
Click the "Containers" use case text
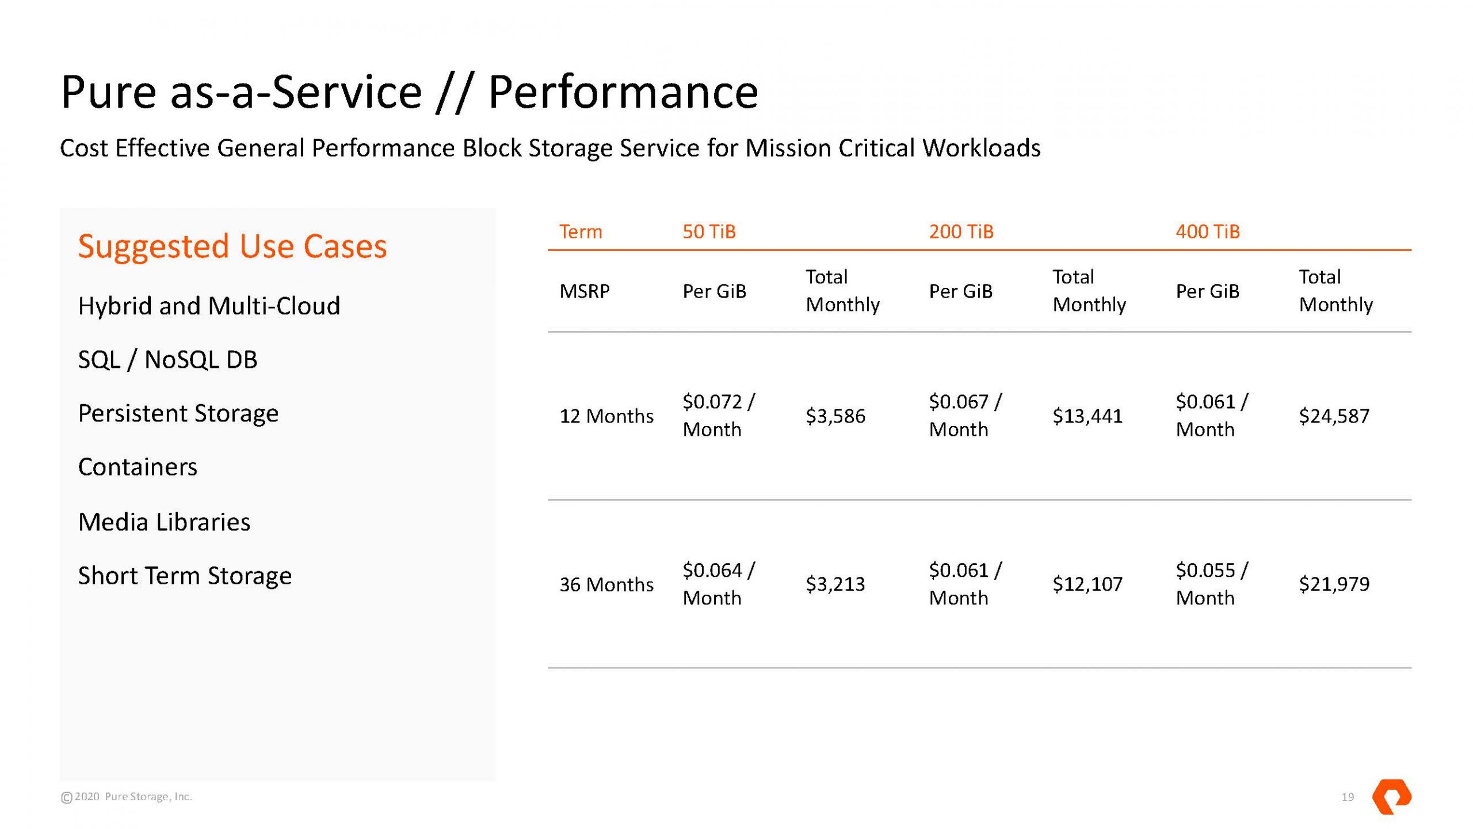click(138, 467)
